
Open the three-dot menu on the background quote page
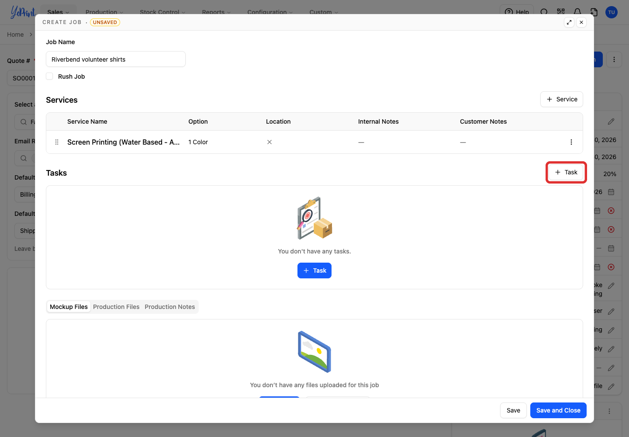614,59
